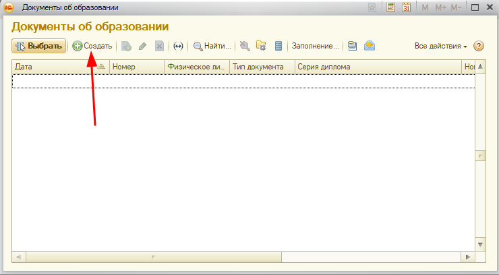Open the calendar in the title bar
Image resolution: width=499 pixels, height=275 pixels.
[407, 7]
